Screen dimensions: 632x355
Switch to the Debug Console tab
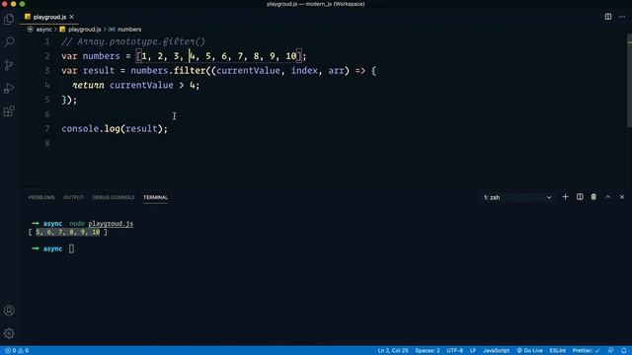(x=114, y=197)
